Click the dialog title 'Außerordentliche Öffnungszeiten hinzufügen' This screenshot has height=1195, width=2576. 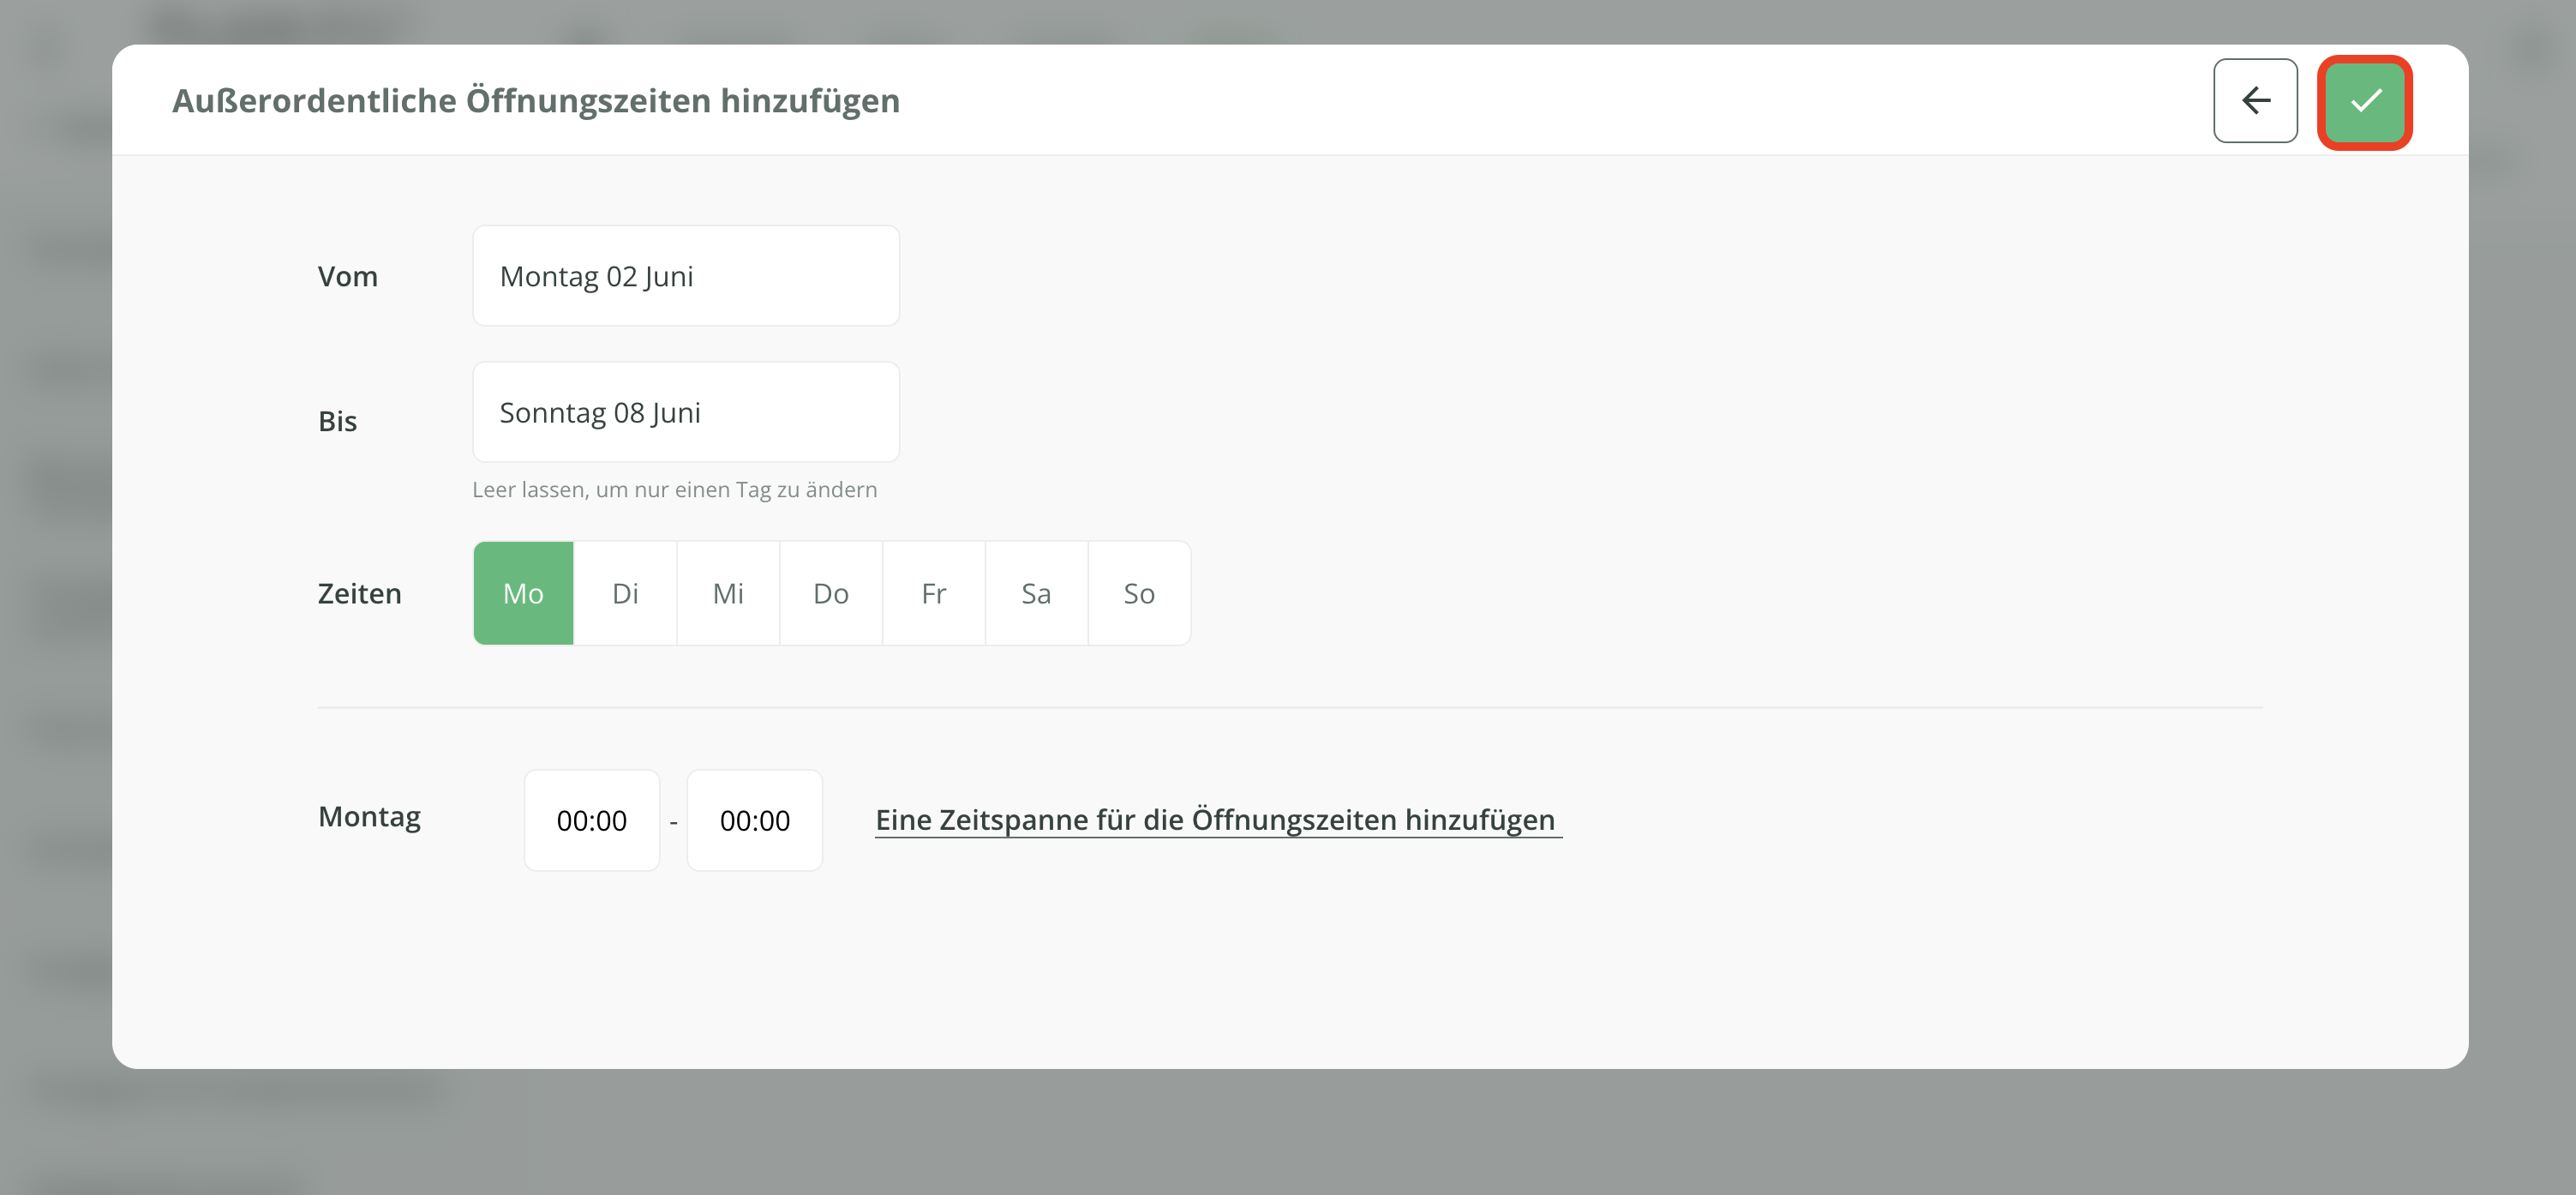[x=536, y=101]
